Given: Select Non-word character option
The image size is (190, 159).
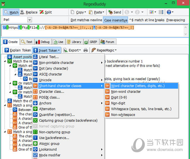Looking at the screenshot, I should coord(141,91).
